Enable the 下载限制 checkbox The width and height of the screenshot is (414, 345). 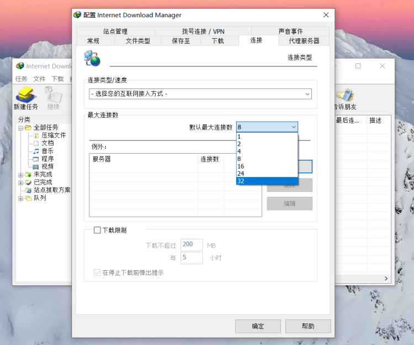(x=97, y=230)
